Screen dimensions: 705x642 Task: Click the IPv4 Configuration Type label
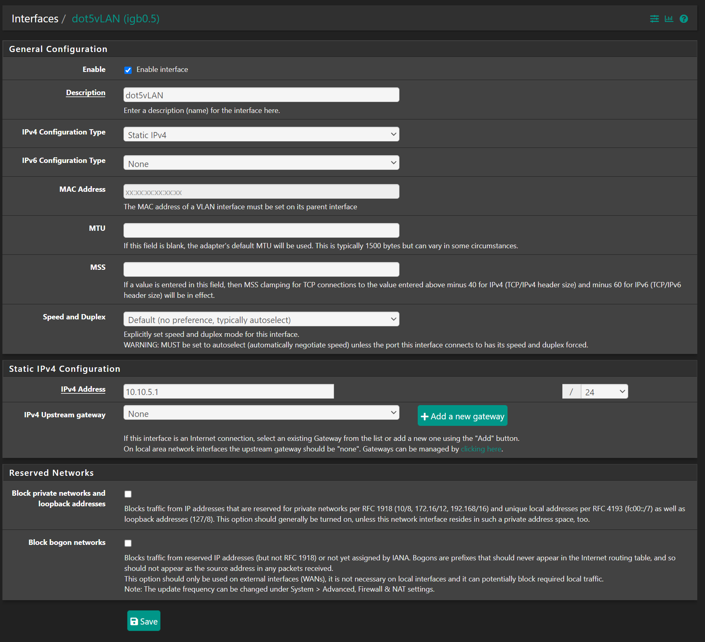tap(64, 132)
